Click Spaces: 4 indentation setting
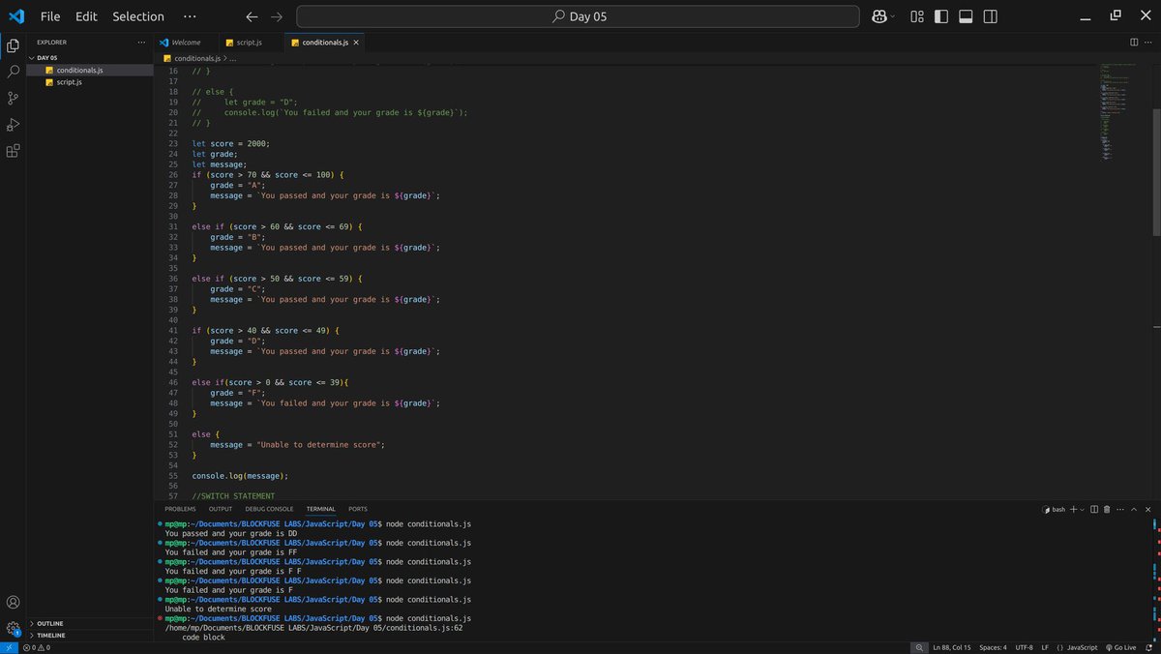 pos(993,647)
